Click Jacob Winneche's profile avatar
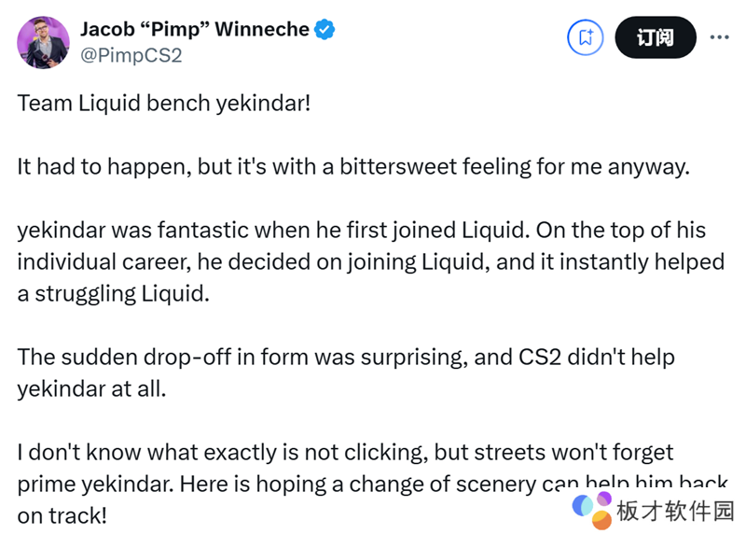The width and height of the screenshot is (746, 534). [43, 42]
